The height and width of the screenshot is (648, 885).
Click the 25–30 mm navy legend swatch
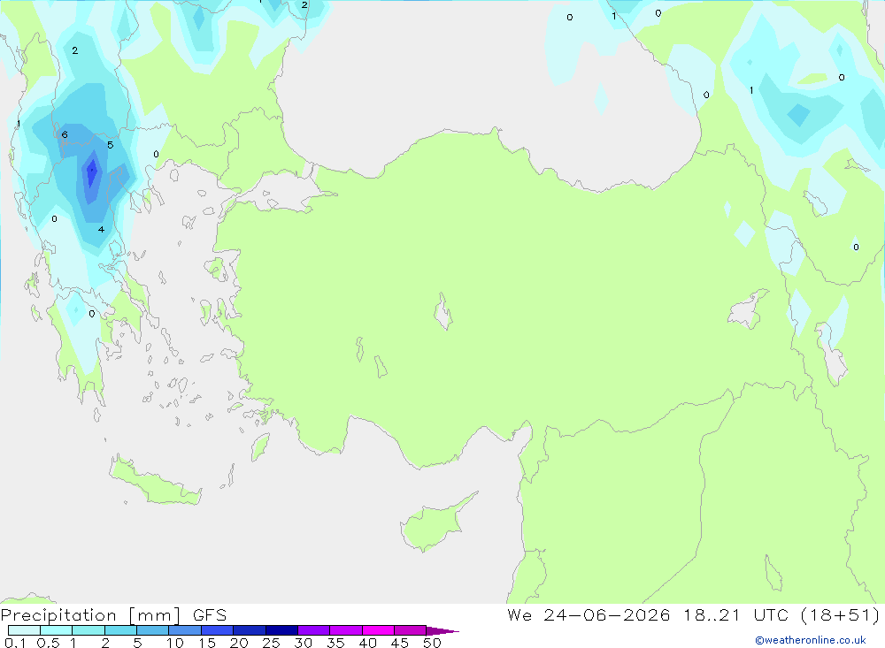[281, 630]
